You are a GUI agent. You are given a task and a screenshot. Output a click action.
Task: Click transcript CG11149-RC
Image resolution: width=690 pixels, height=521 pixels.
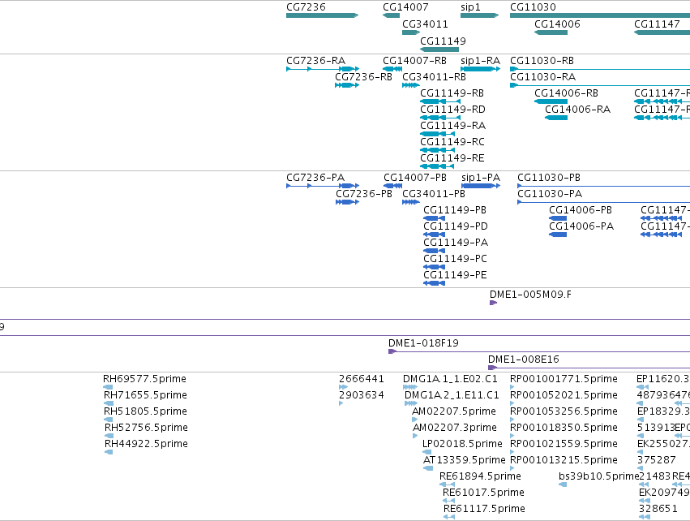pos(437,150)
